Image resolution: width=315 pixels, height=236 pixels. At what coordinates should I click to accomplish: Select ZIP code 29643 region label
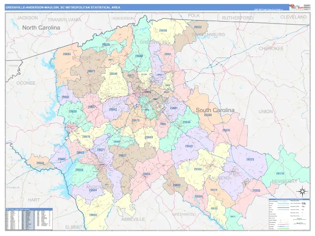pyautogui.click(x=40, y=163)
